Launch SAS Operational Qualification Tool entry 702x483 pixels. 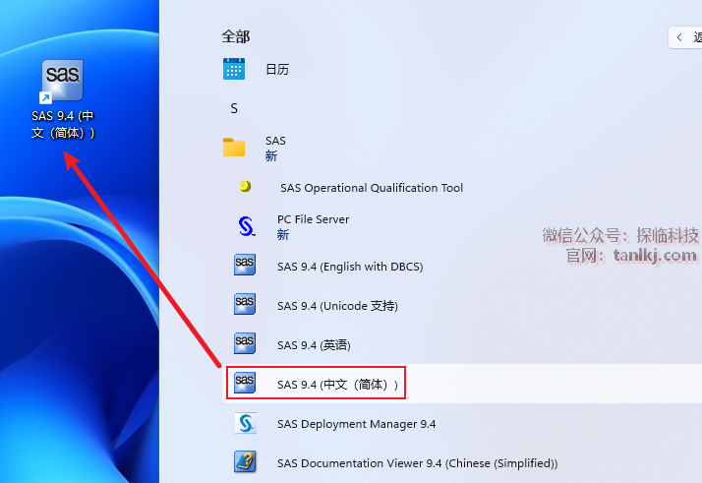[372, 188]
